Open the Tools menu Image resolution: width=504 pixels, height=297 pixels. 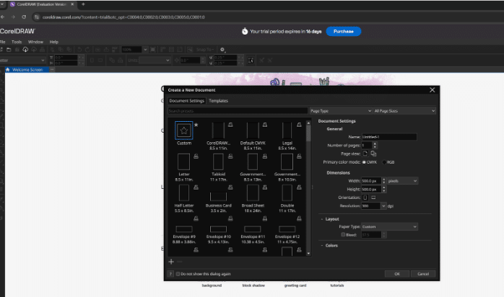pyautogui.click(x=17, y=42)
